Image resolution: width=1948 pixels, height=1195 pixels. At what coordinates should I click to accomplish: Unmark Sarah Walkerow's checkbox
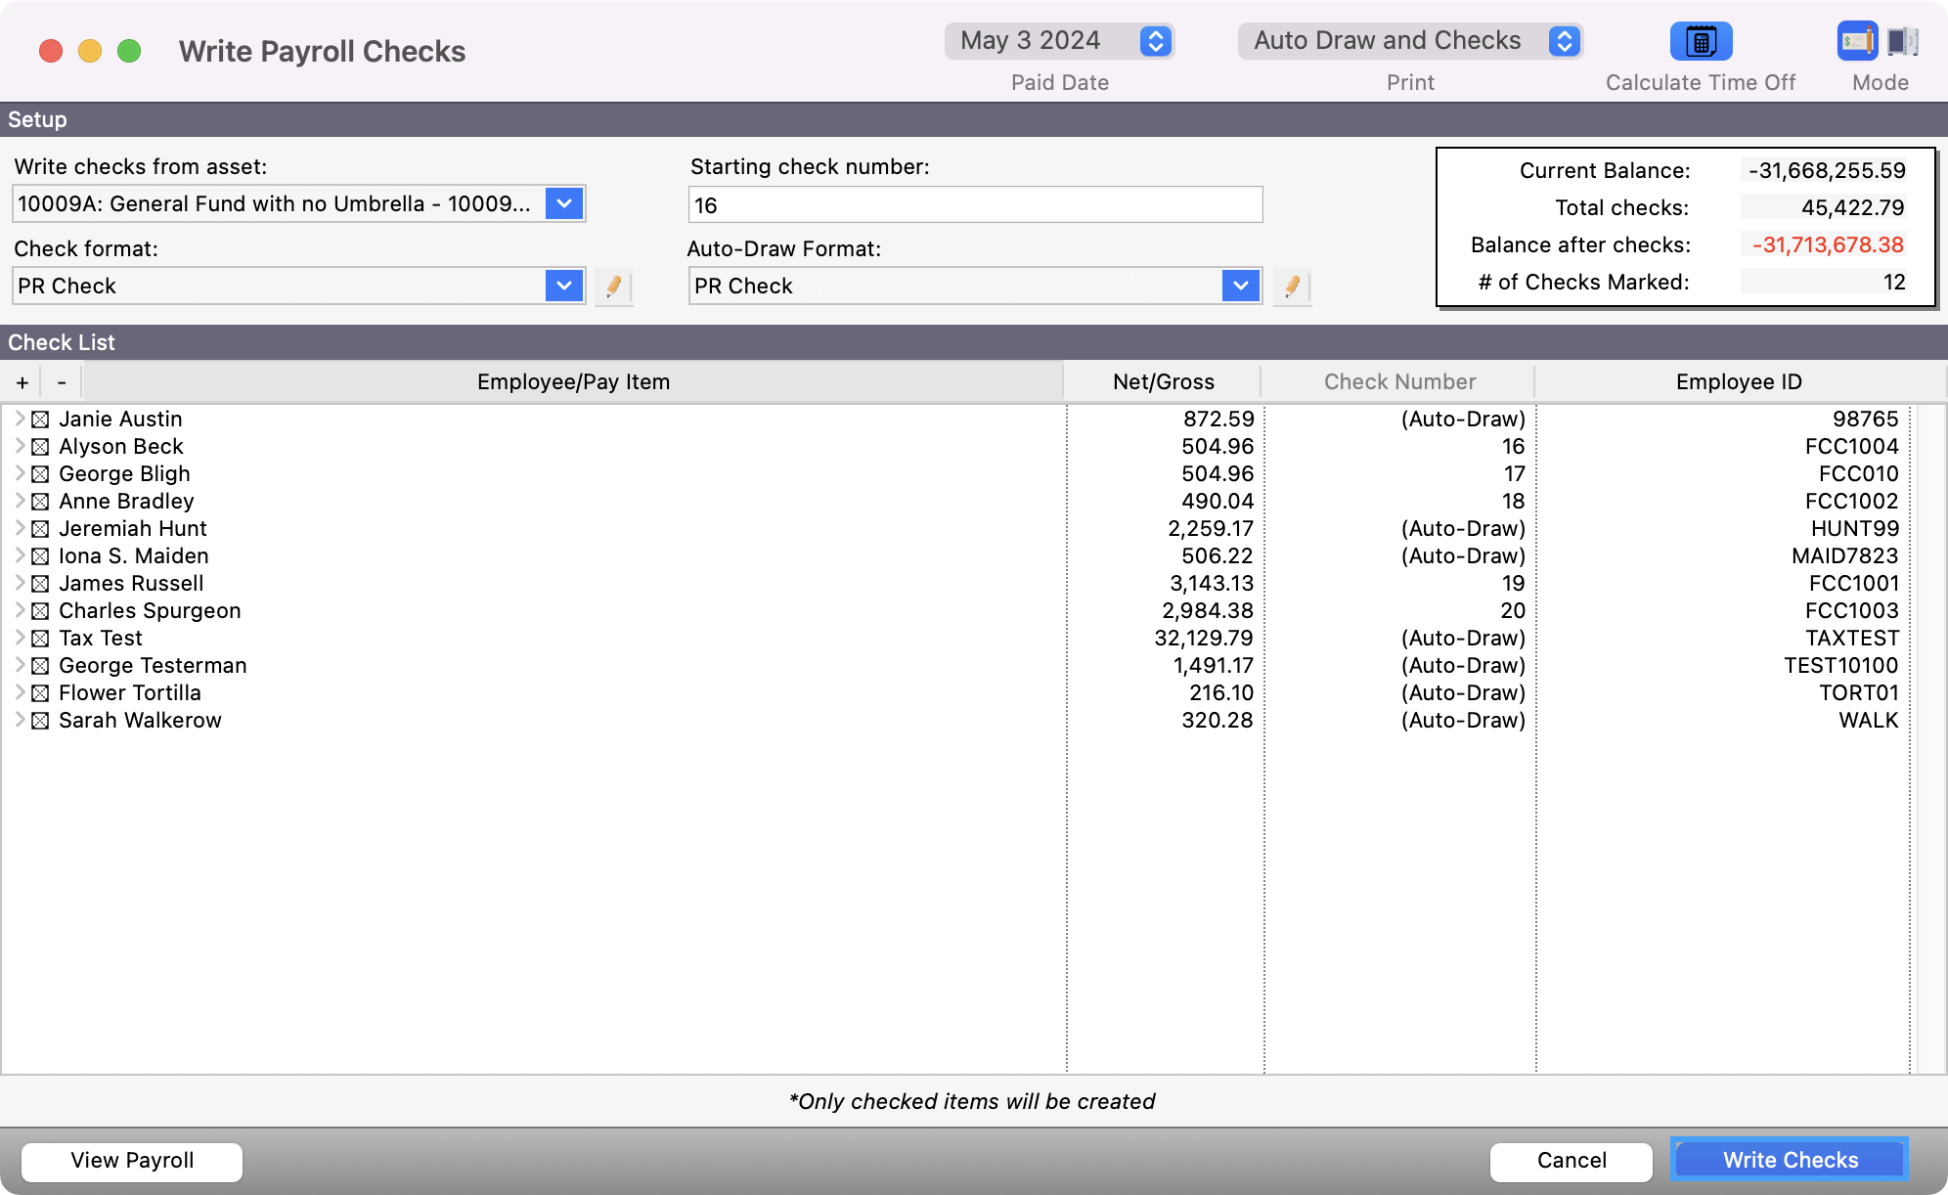40,721
